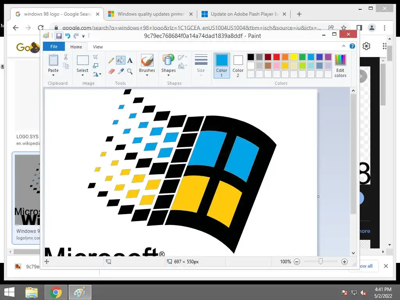Click Chrome's reload page icon
The height and width of the screenshot is (300, 400).
click(x=41, y=28)
